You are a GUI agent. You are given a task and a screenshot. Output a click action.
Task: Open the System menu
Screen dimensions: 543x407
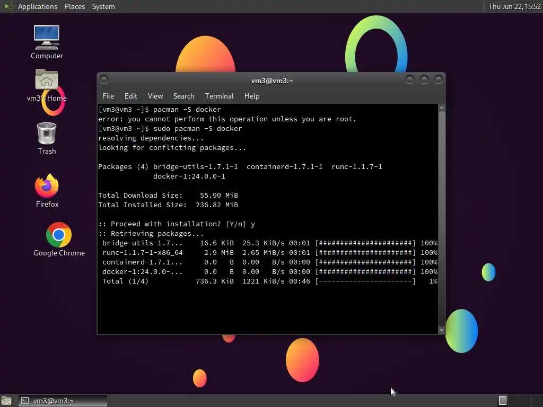[x=103, y=6]
